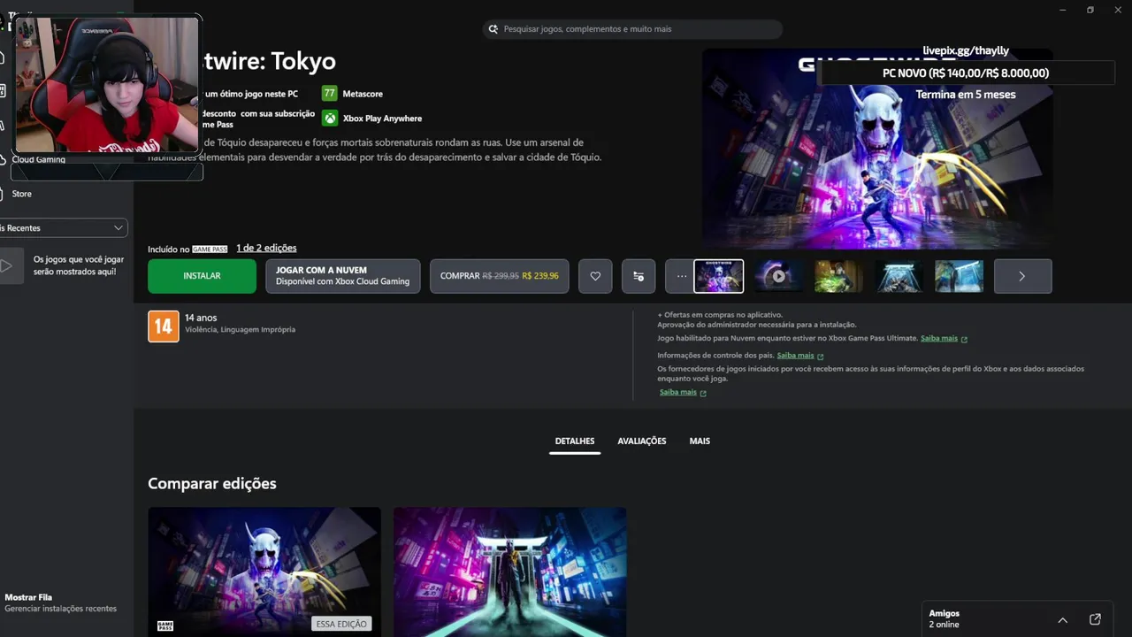Image resolution: width=1132 pixels, height=637 pixels.
Task: Click the Xbox Play Anywhere icon
Action: click(x=329, y=118)
